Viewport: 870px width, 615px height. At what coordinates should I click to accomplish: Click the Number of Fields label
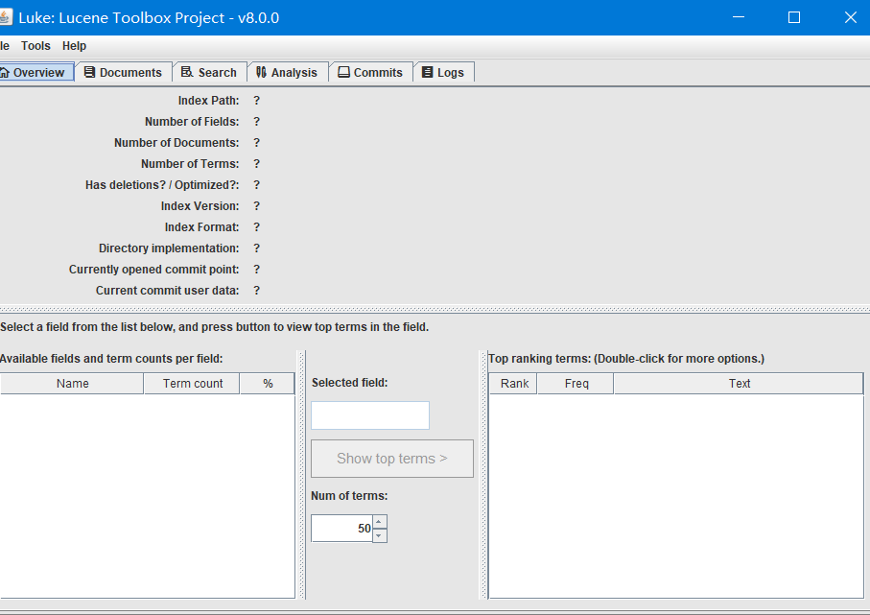[192, 122]
